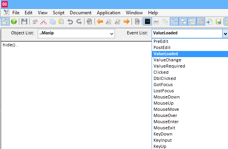This screenshot has width=228, height=149.
Task: Click the Event List ValueLoaded field
Action: pyautogui.click(x=187, y=34)
